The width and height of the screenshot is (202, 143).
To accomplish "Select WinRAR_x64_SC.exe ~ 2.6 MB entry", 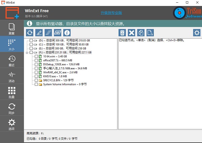I will [x=60, y=72].
